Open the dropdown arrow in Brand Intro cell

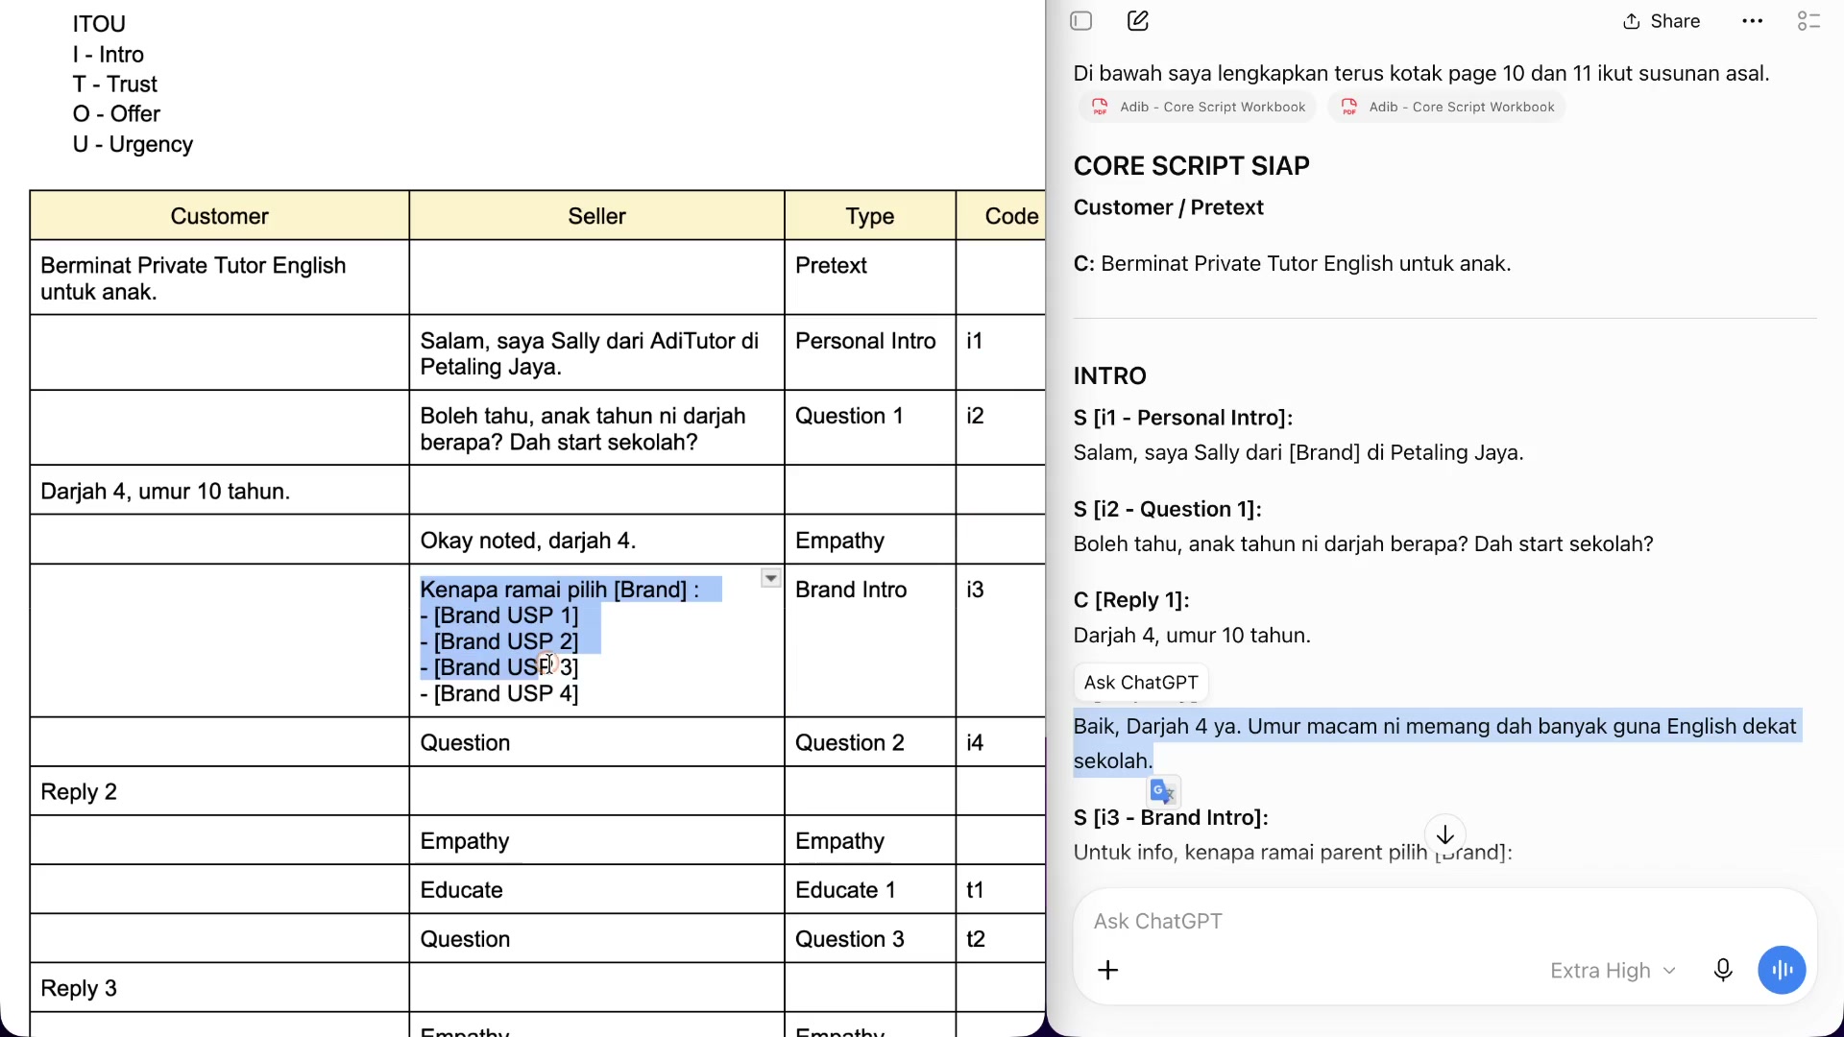(x=770, y=578)
